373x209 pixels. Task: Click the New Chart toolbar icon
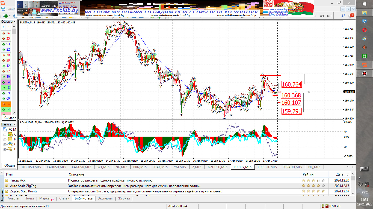tap(5, 16)
